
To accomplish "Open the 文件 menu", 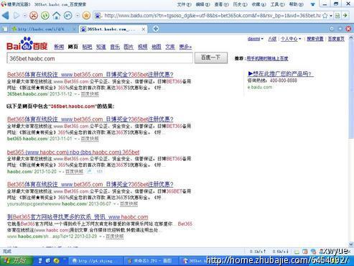I will point(184,4).
